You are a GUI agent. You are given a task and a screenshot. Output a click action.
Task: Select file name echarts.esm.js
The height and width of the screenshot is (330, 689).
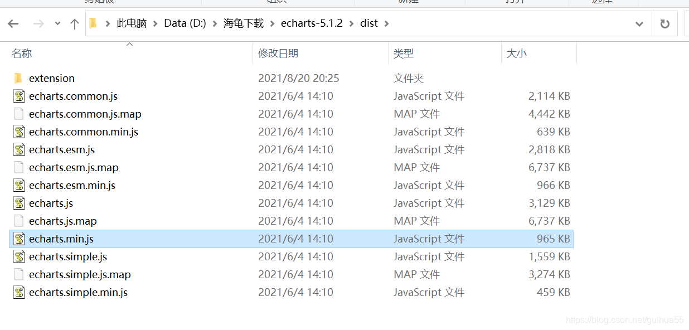(x=62, y=150)
